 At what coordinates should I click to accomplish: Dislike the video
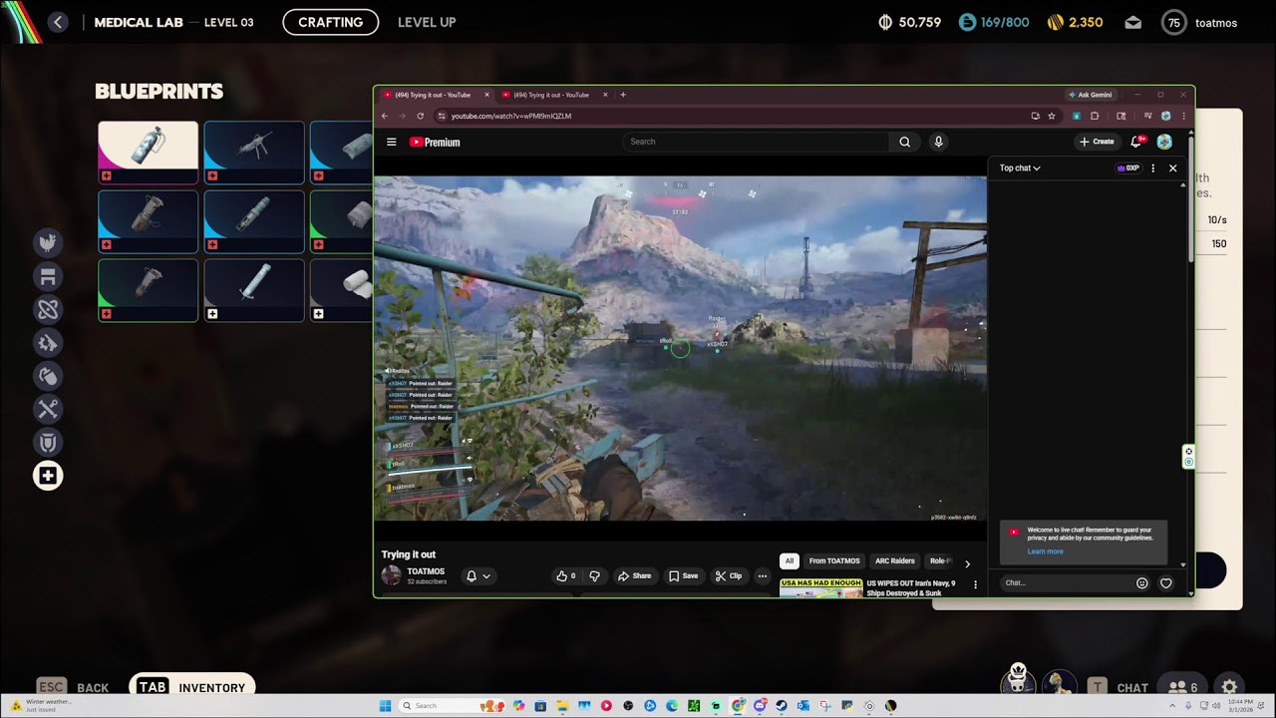point(594,576)
